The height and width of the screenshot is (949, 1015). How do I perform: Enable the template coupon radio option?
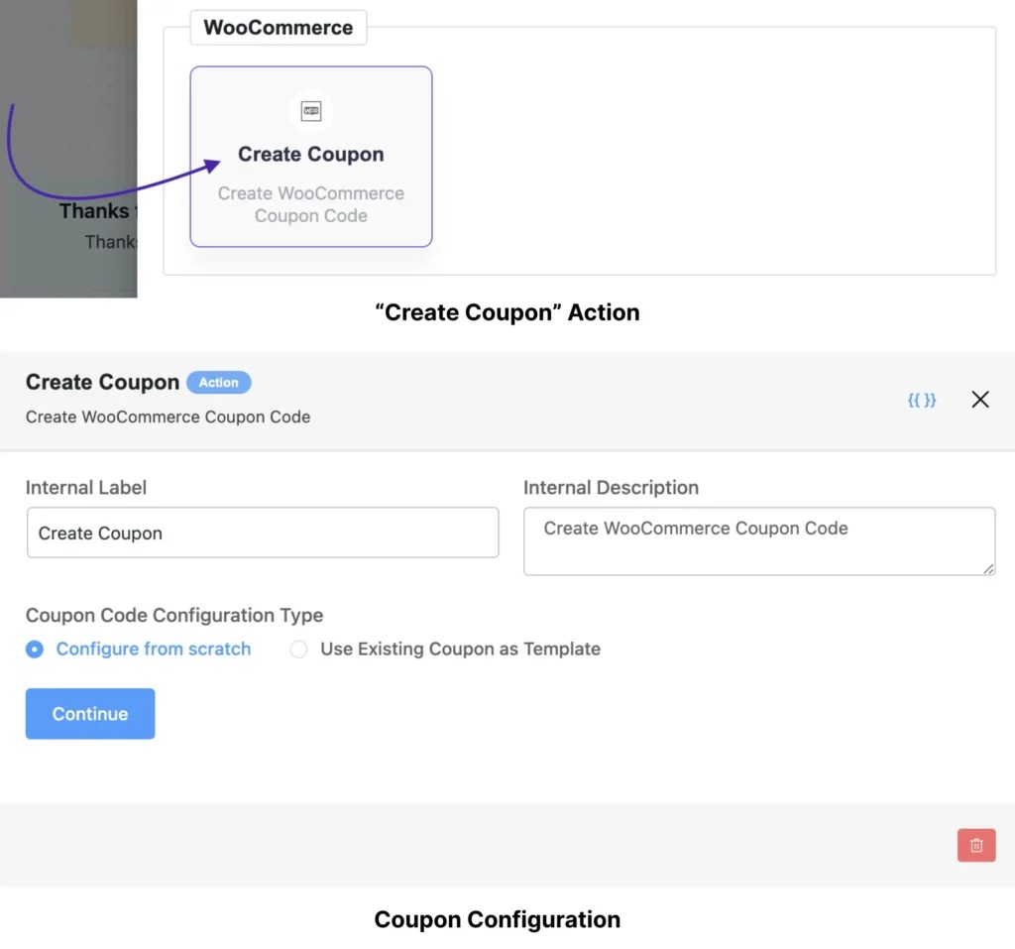tap(297, 649)
